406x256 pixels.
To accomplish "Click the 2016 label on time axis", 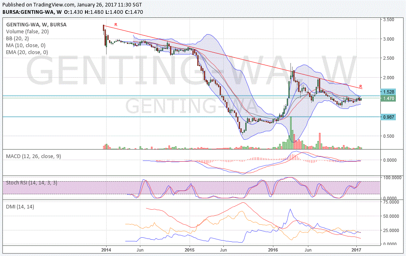I will (x=273, y=250).
